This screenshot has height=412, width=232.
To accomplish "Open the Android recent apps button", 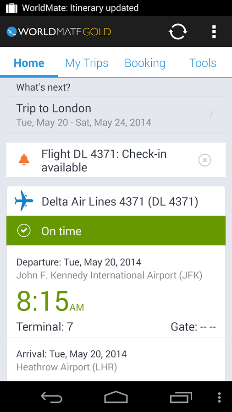I will [181, 397].
